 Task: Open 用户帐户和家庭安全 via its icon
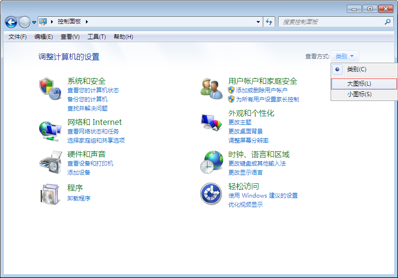[211, 89]
